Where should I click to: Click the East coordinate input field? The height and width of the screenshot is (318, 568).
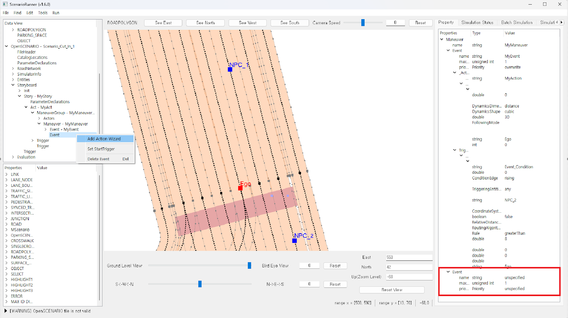pyautogui.click(x=409, y=257)
